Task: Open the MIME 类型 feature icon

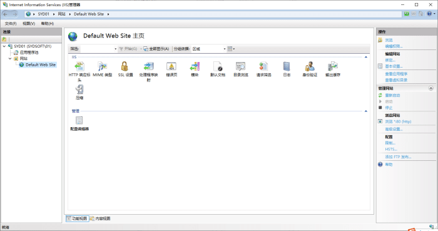Action: click(x=102, y=69)
